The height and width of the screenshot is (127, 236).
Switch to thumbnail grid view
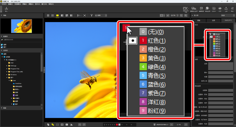tap(48, 15)
